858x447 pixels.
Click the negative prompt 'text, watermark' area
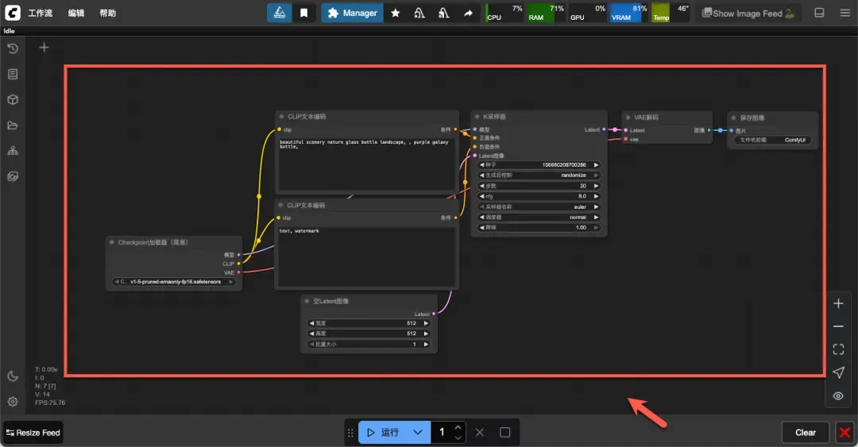(x=366, y=256)
